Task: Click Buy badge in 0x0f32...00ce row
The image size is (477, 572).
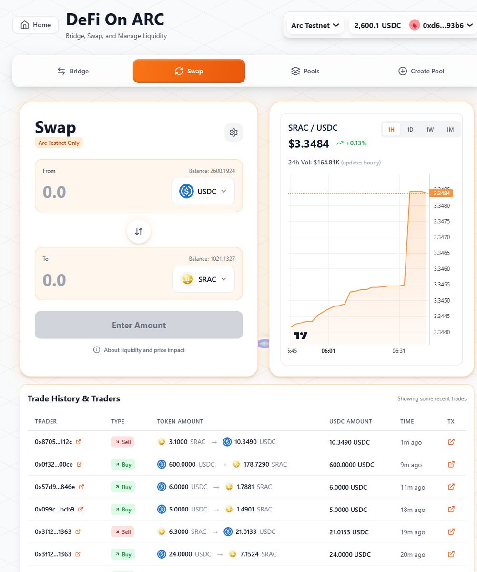Action: [x=123, y=464]
